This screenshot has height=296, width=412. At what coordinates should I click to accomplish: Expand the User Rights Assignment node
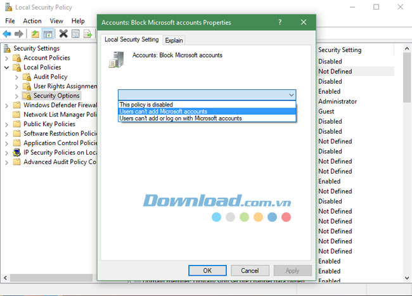(x=16, y=87)
